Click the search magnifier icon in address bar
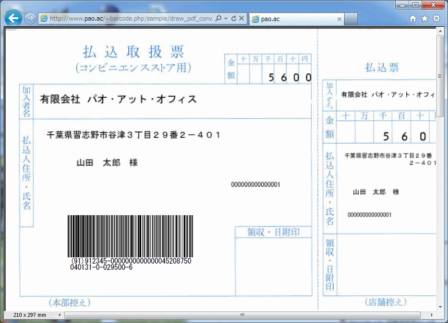448x323 pixels. click(218, 19)
